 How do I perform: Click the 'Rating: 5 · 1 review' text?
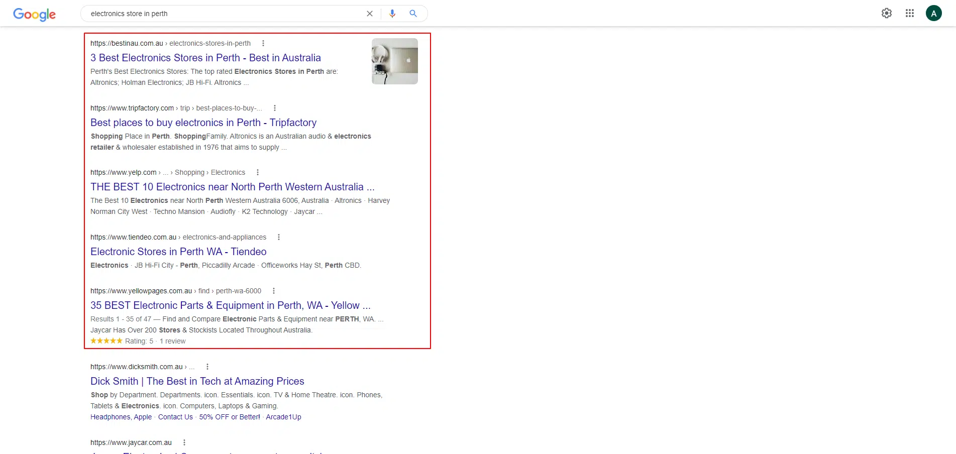click(x=155, y=341)
